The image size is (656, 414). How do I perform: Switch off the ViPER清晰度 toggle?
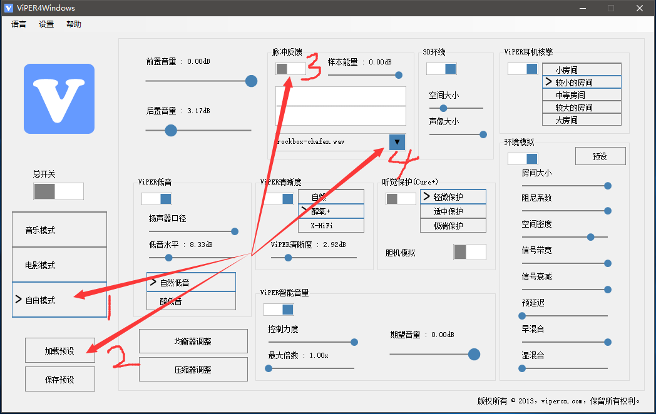point(279,199)
